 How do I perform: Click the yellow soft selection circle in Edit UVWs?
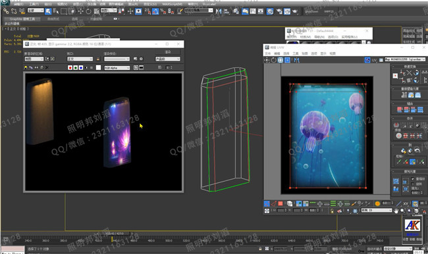[x=377, y=203]
